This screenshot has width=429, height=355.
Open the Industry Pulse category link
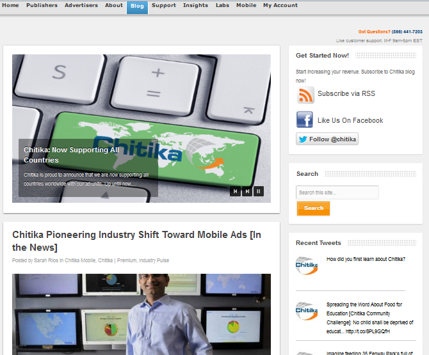(x=154, y=260)
